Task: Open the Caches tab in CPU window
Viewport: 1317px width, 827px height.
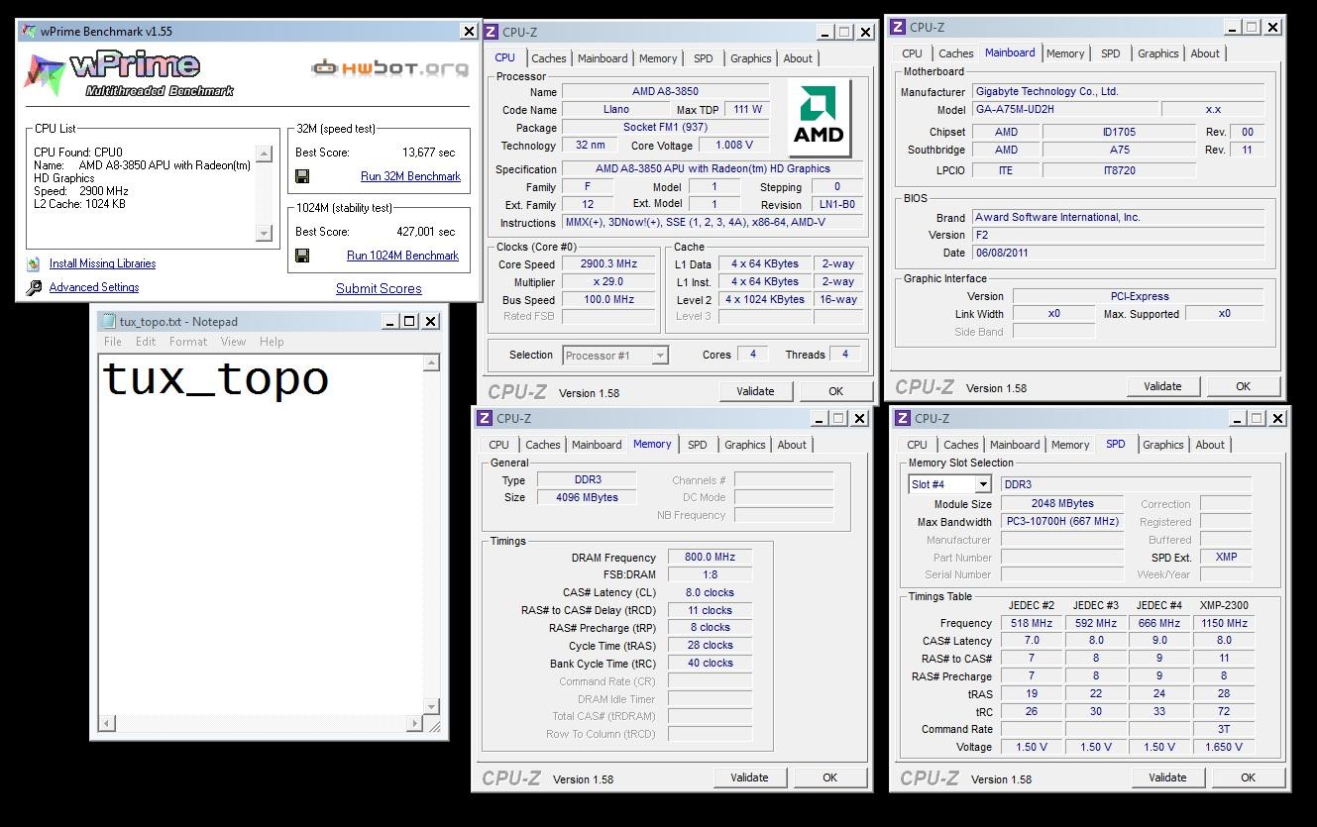Action: point(548,58)
